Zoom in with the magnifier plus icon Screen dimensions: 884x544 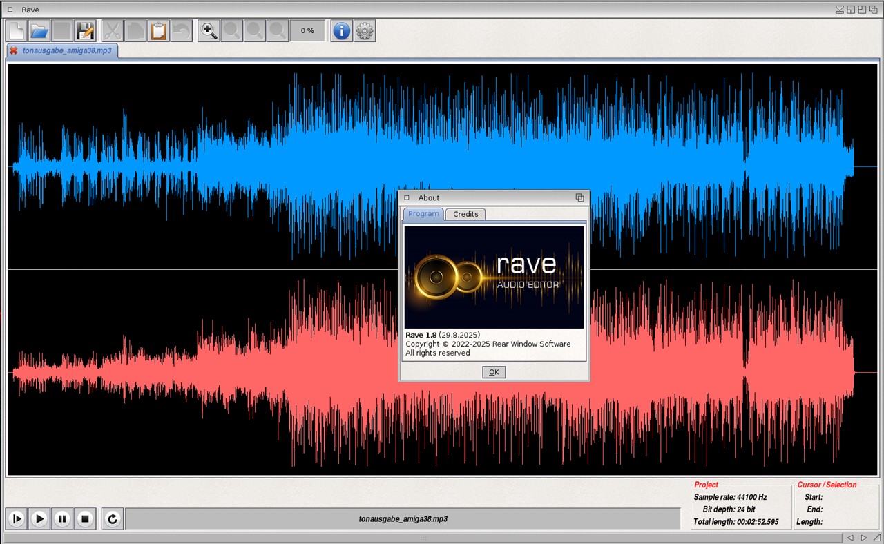[209, 30]
